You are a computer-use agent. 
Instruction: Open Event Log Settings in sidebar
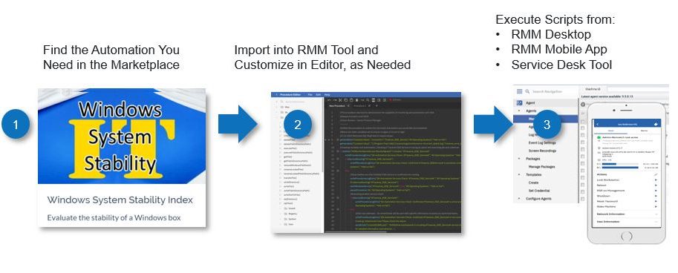point(542,142)
